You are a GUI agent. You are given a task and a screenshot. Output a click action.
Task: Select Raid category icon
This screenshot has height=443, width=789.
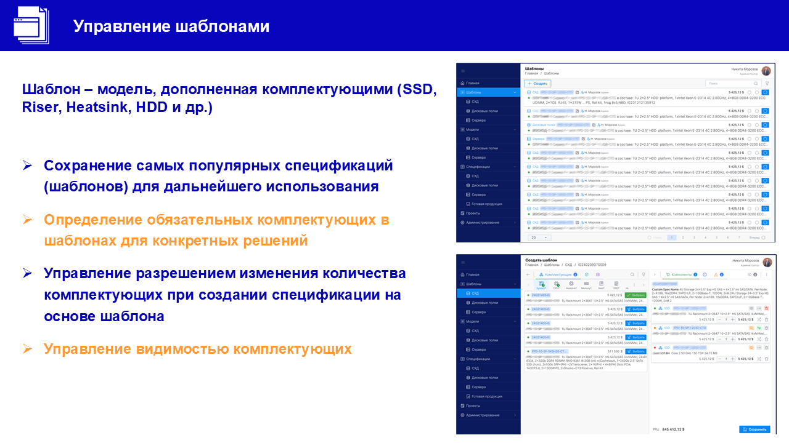point(601,285)
